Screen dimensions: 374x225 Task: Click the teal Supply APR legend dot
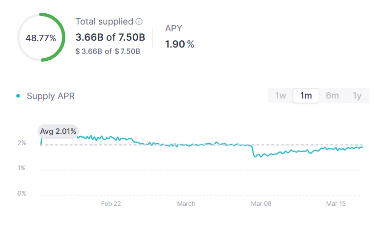coord(18,96)
